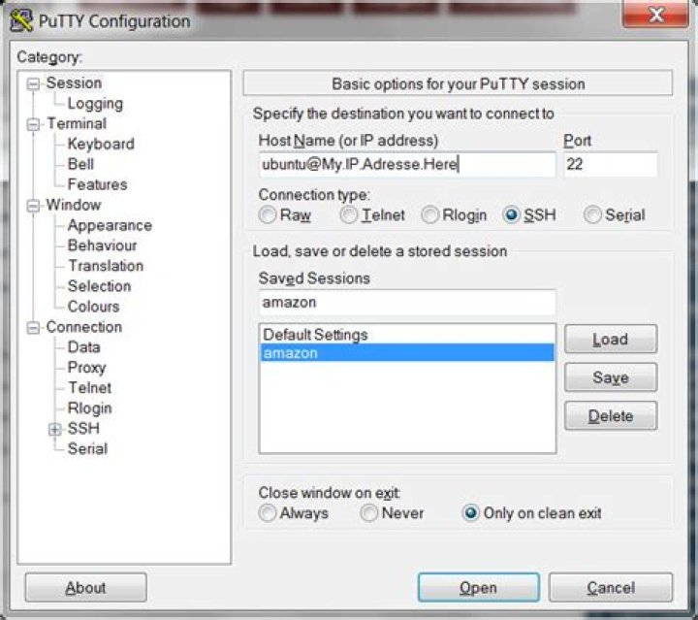
Task: Select the amazon session in list
Action: (407, 353)
